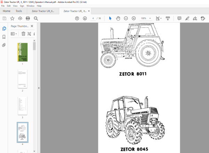The image size is (209, 153).
Task: Open the zoom level dropdown arrow
Action: [150, 18]
